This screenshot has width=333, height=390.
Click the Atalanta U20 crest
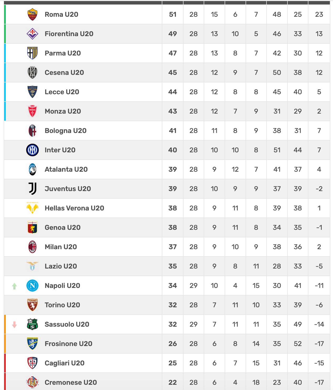32,169
